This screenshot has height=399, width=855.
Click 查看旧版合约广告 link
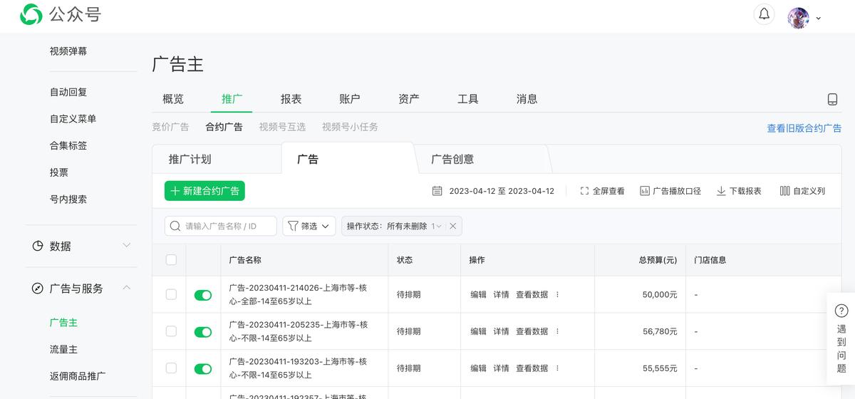(x=804, y=128)
